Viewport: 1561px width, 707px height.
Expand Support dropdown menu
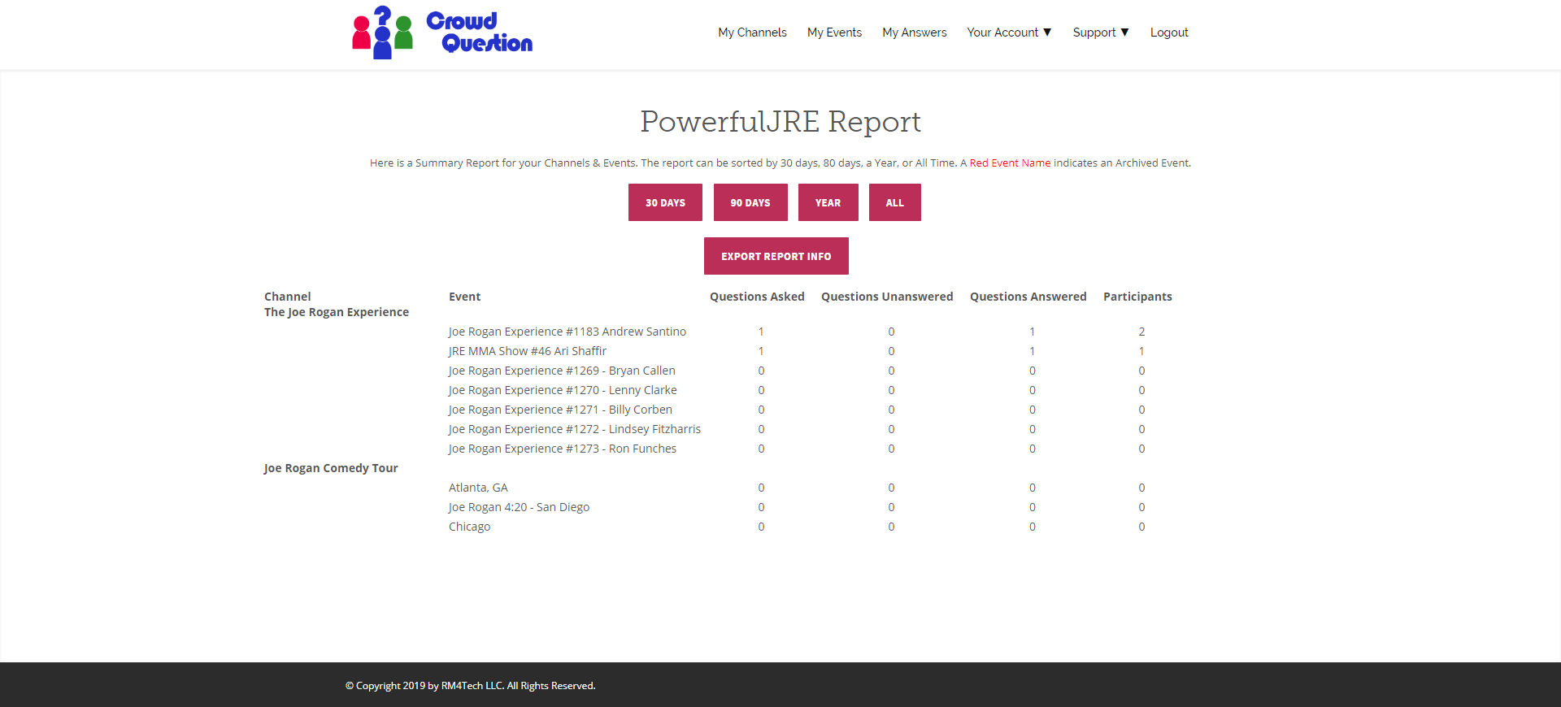click(x=1101, y=33)
